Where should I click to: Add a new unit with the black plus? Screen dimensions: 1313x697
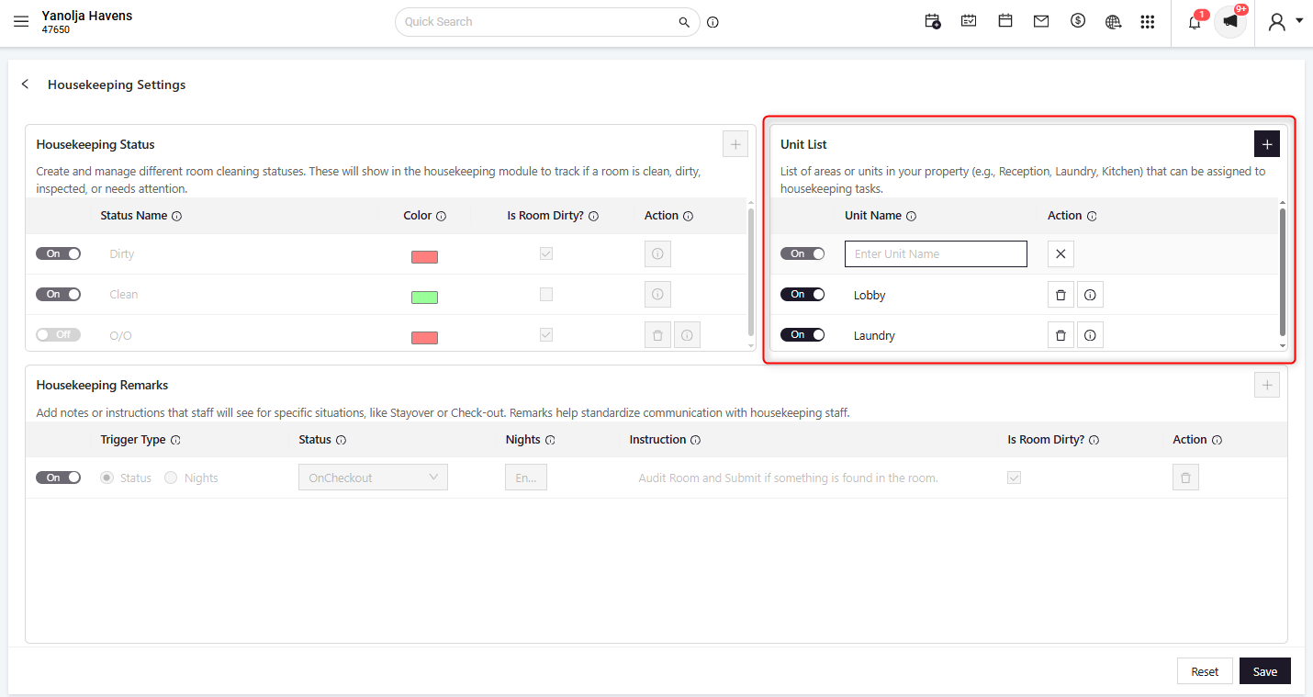1266,144
